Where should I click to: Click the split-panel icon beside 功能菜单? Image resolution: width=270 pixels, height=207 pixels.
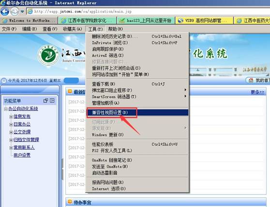tap(52, 100)
